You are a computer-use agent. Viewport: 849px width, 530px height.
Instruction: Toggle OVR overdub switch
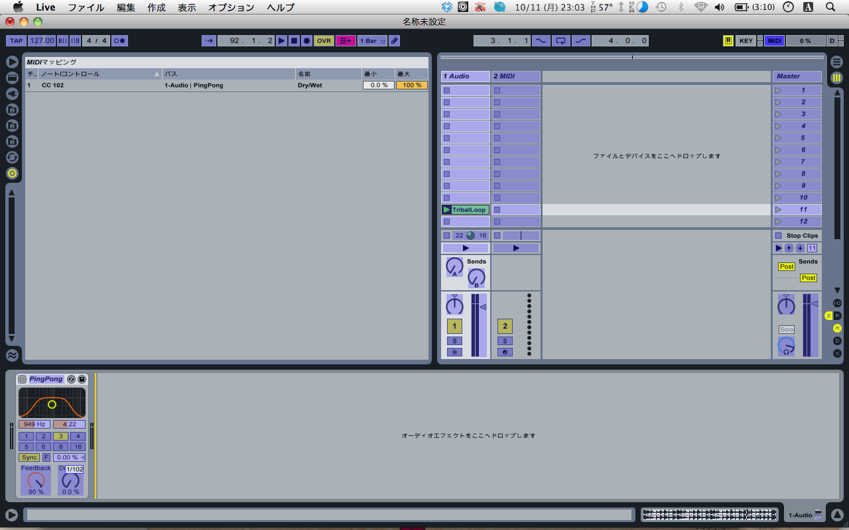324,41
